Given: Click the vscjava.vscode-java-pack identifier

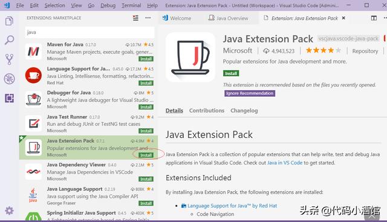Looking at the screenshot, I should tap(348, 39).
